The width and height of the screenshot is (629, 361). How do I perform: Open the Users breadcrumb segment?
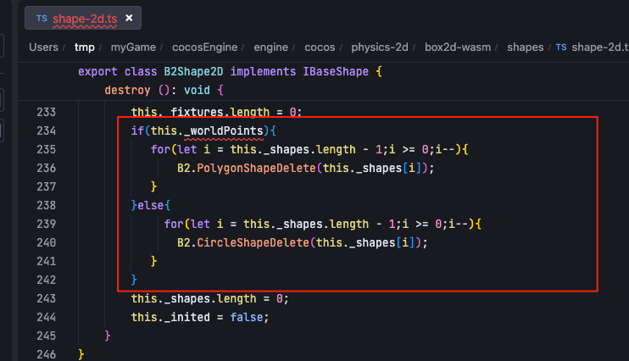(43, 47)
